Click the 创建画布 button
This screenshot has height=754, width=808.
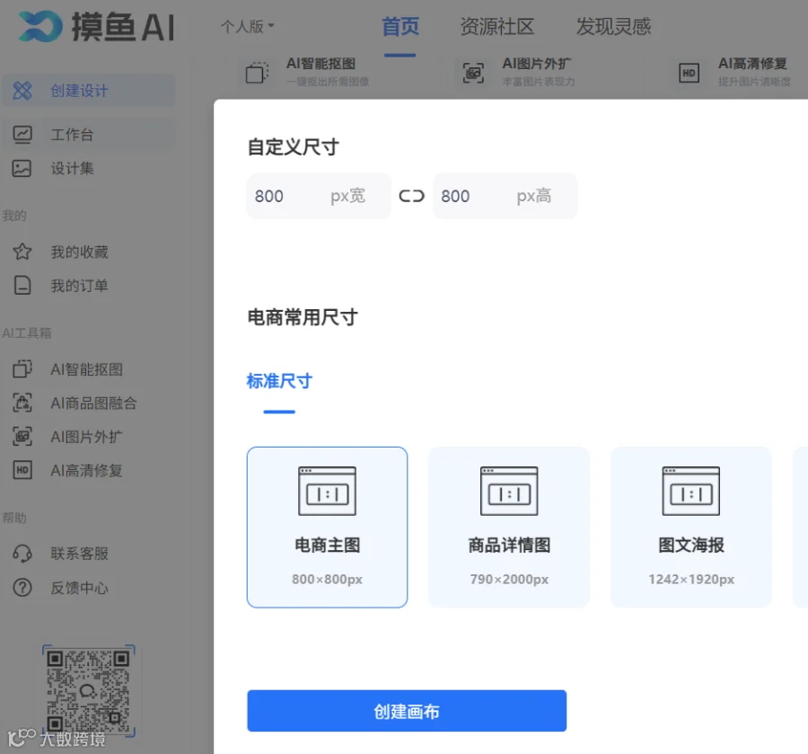pyautogui.click(x=407, y=711)
